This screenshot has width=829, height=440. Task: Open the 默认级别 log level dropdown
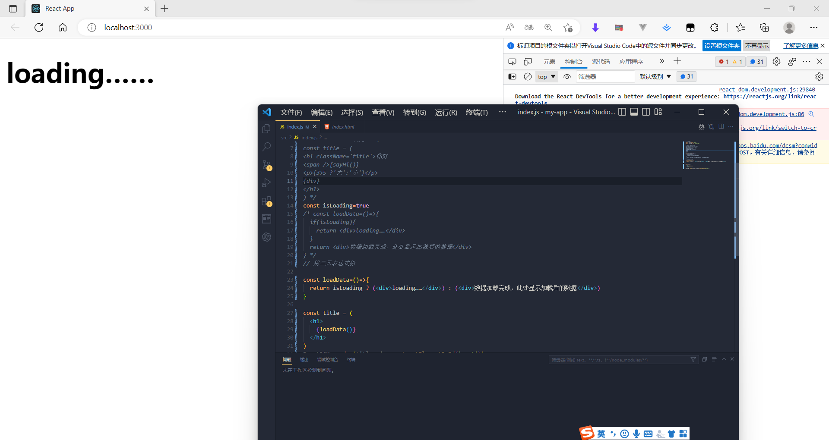pos(655,76)
